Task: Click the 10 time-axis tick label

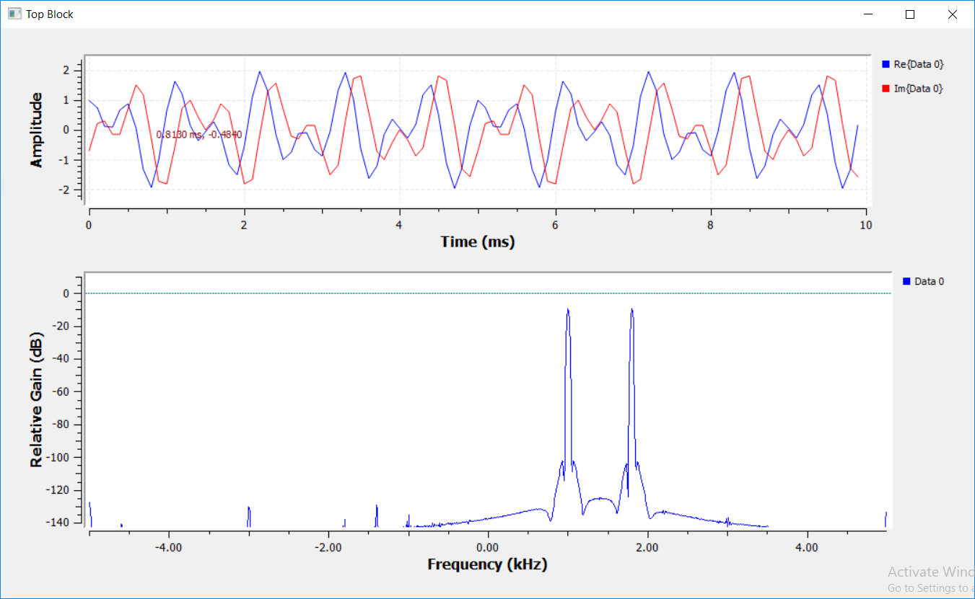Action: (x=867, y=225)
